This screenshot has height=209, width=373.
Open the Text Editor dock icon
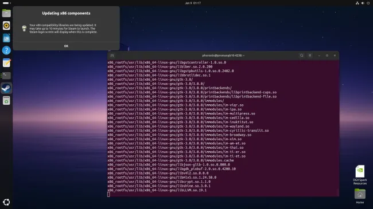[6, 63]
